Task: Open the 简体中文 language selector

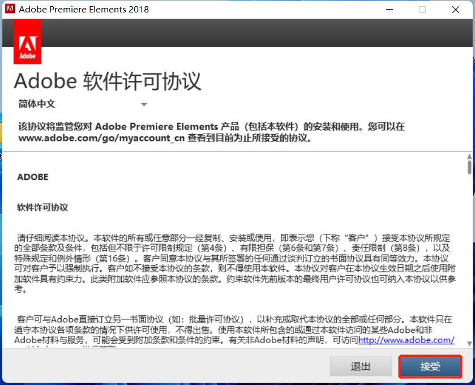Action: tap(82, 104)
